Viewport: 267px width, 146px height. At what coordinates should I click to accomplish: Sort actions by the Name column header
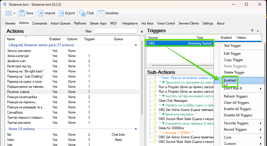coord(26,39)
